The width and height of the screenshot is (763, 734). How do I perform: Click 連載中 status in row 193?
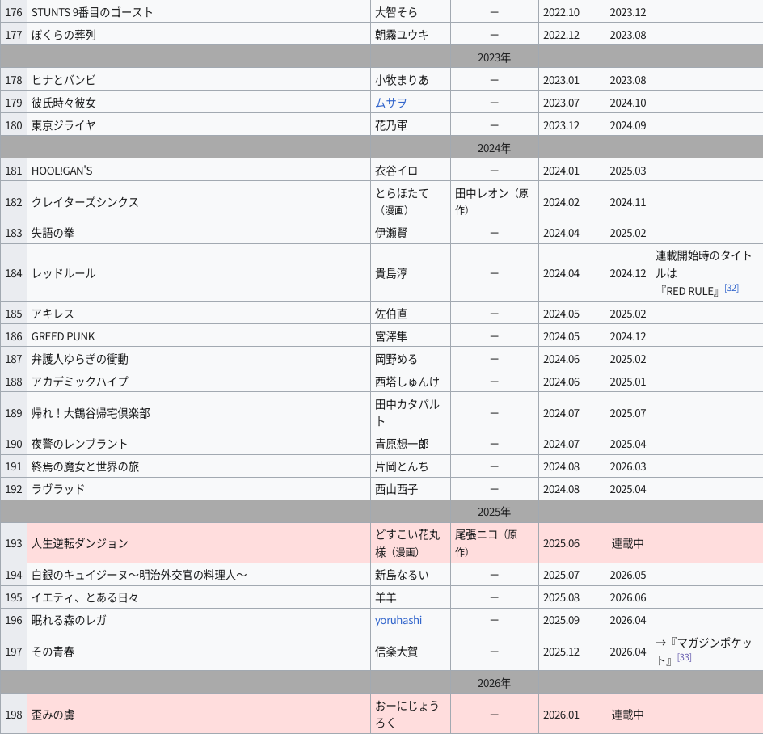628,543
